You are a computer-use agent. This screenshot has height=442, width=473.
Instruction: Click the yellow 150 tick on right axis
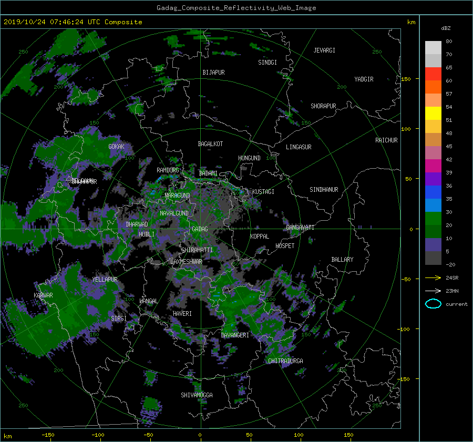point(406,79)
